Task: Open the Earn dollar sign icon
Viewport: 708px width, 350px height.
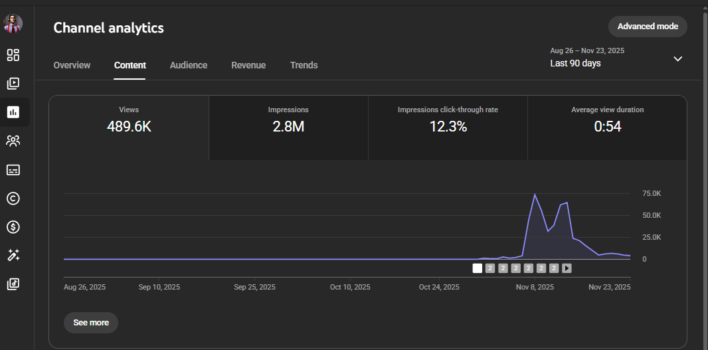Action: [x=13, y=227]
